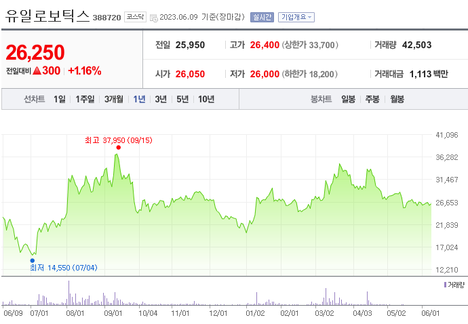Switch to 주봉 weekly candle chart
Viewport: 468px width, 324px height.
(x=372, y=99)
